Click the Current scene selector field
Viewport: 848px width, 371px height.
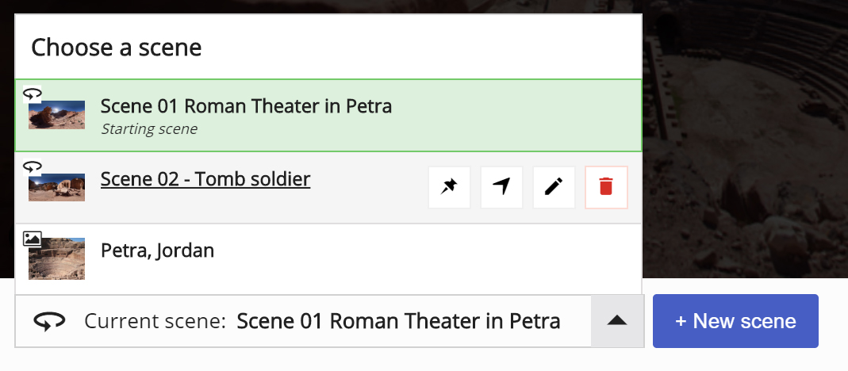tap(303, 321)
